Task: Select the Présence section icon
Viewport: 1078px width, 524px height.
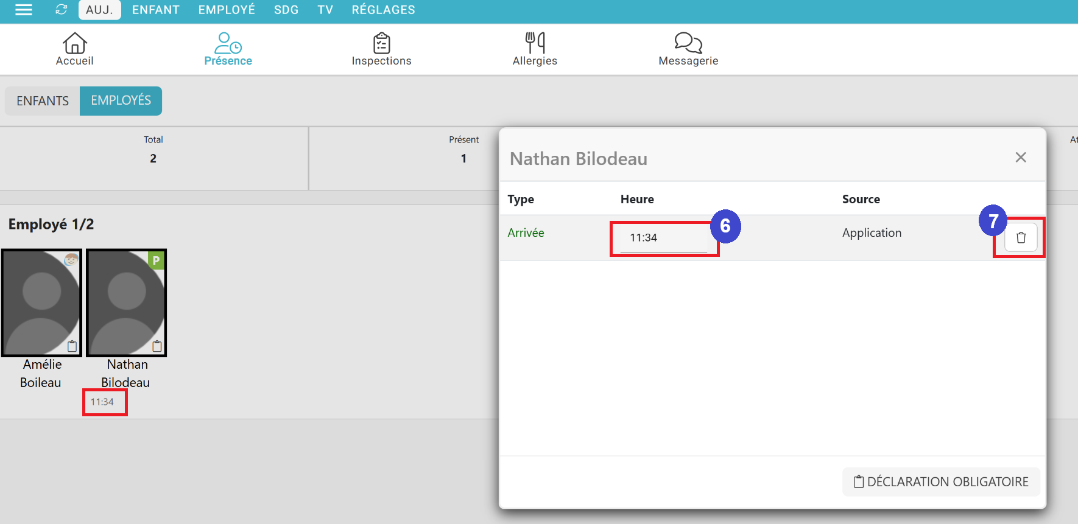Action: pos(228,44)
